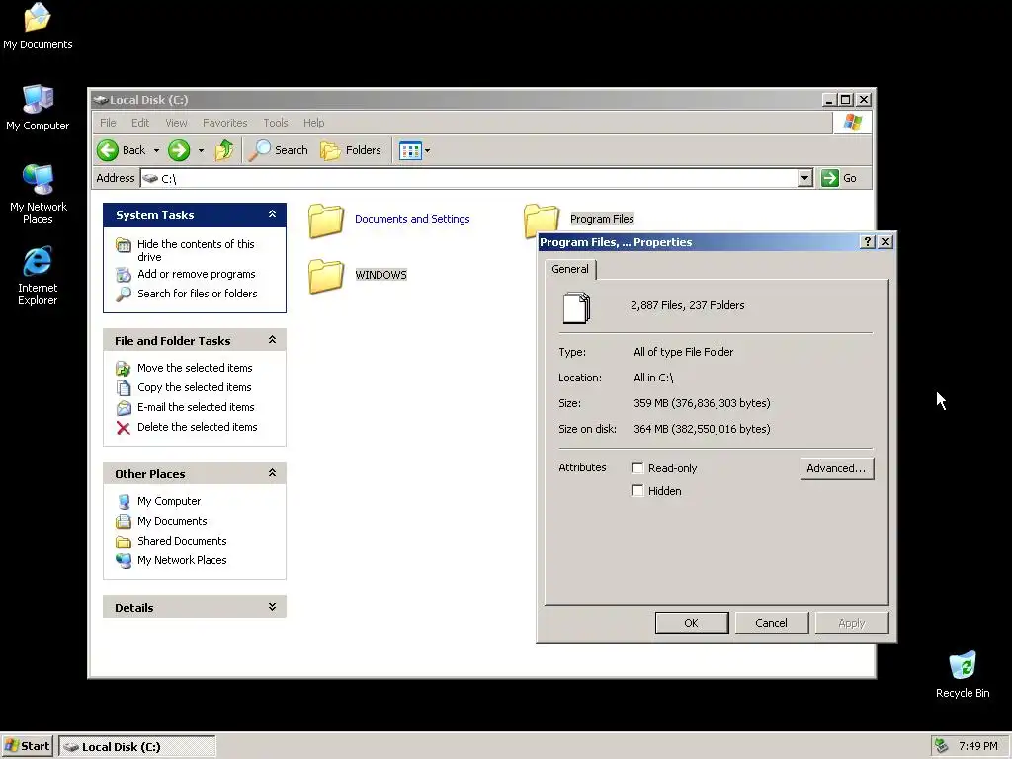Open My Network Places in Other Places

[x=182, y=561]
